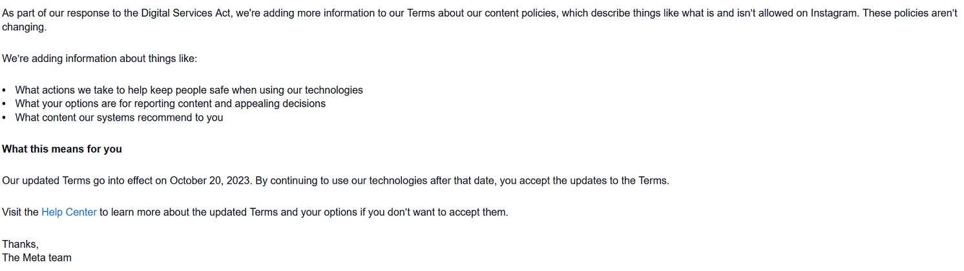Click the "What content our systems recommend" bullet
Viewport: 964px width, 271px height.
coord(119,117)
